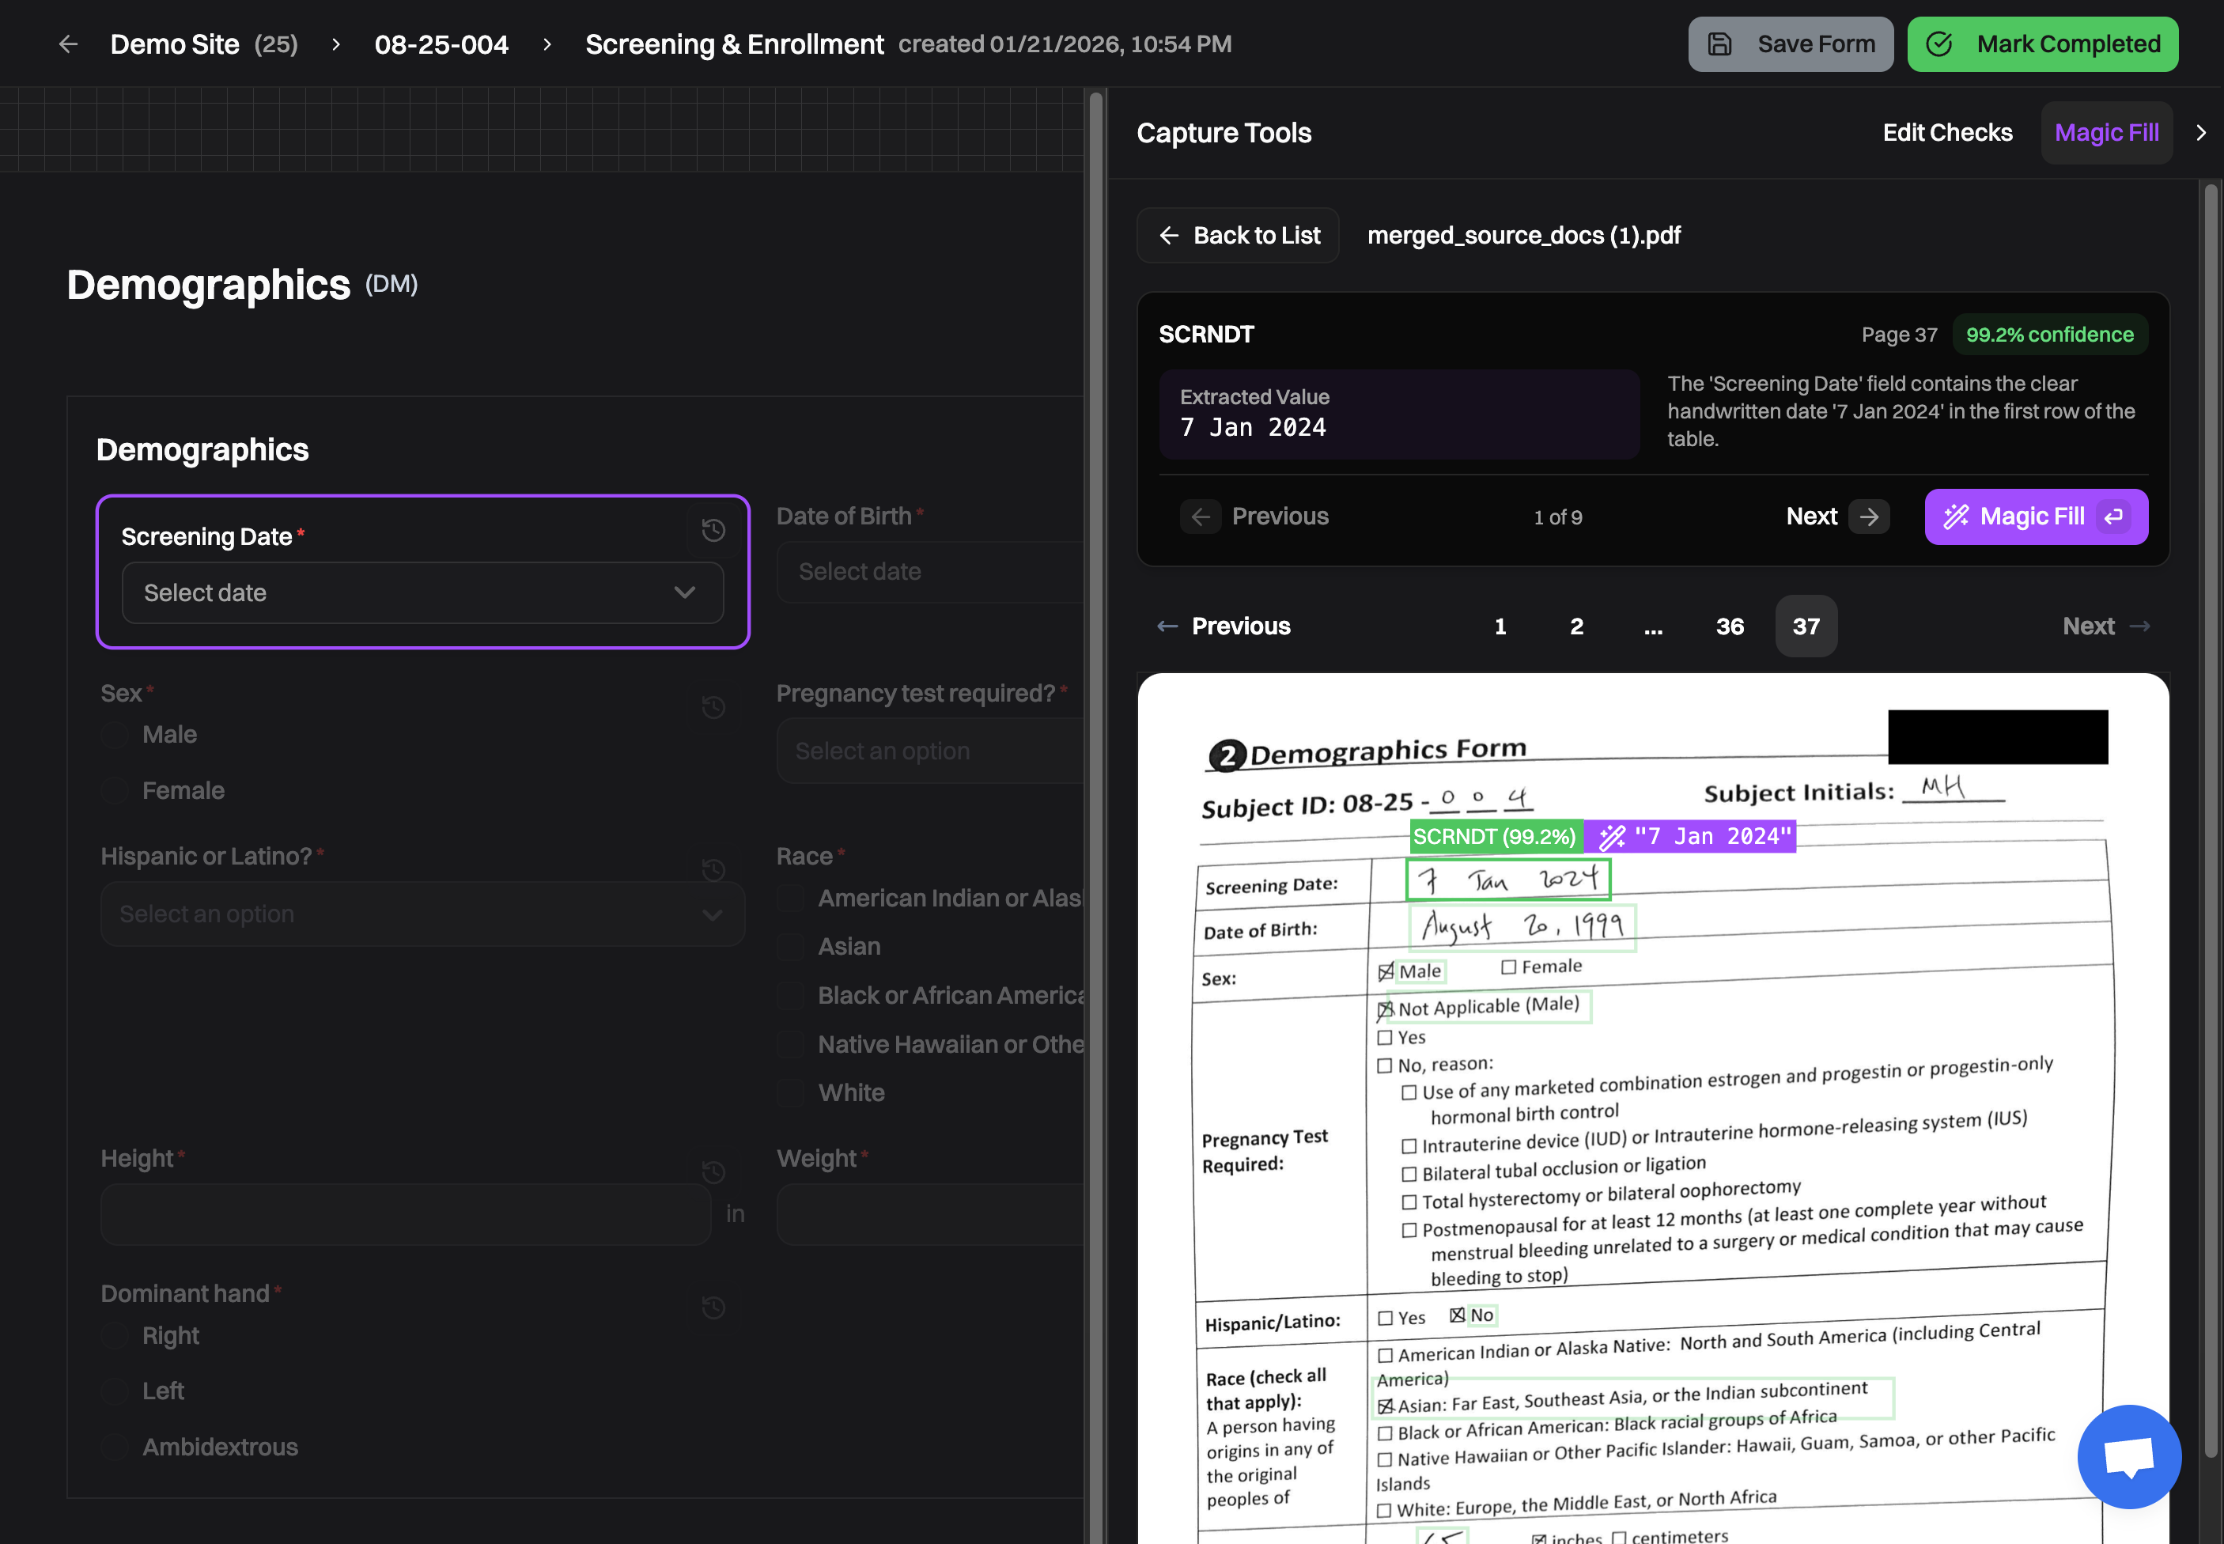Click the back arrow beside Demo Site
The width and height of the screenshot is (2224, 1544).
(x=68, y=44)
